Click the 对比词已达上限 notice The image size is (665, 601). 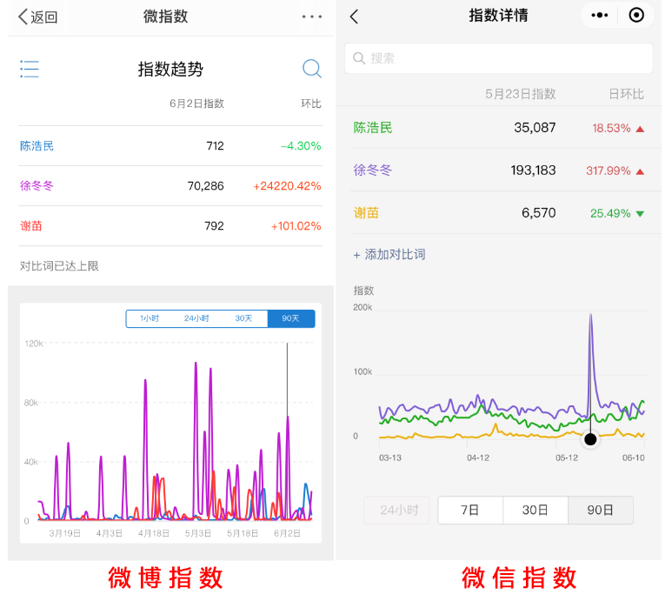tap(59, 266)
